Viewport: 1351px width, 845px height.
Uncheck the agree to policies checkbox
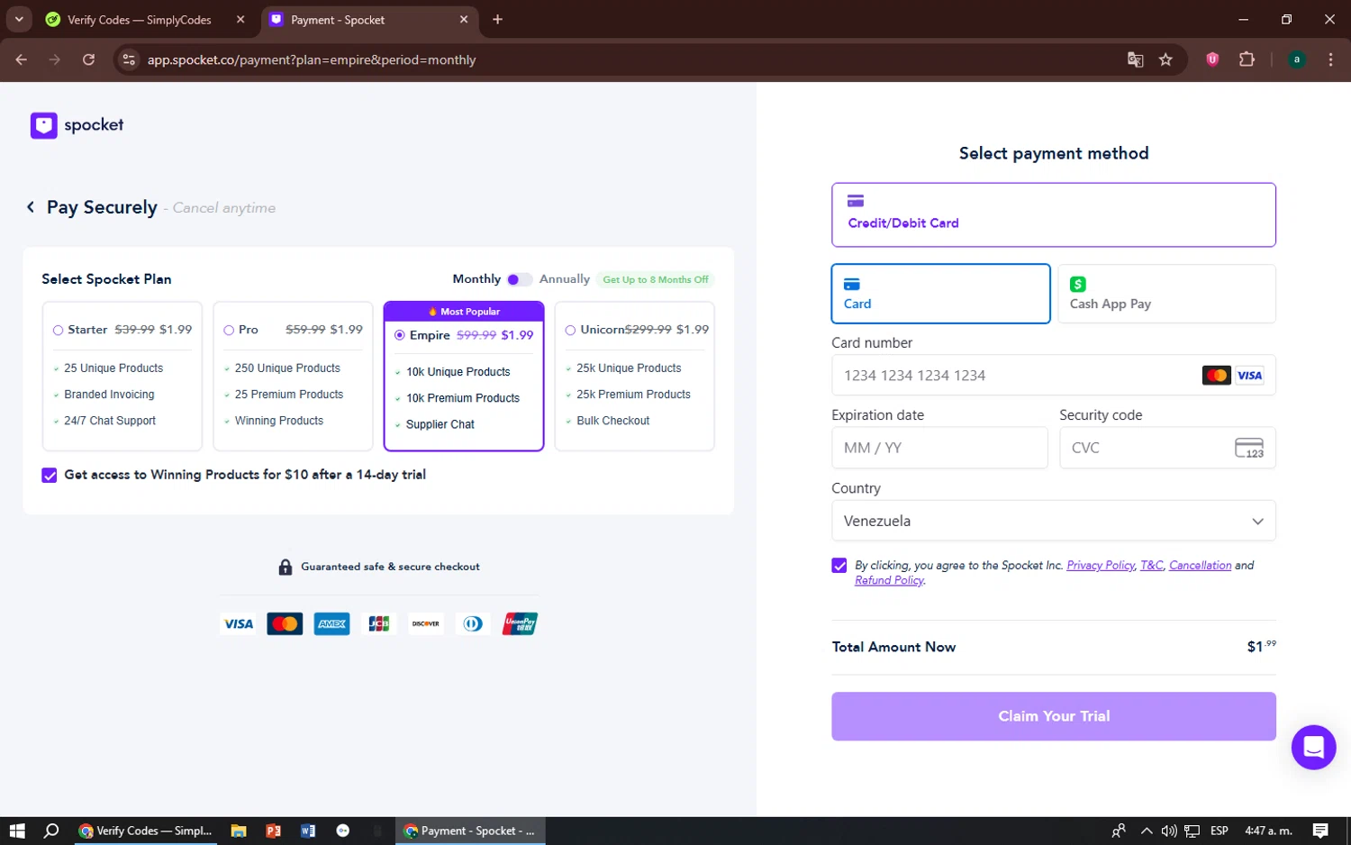point(839,566)
